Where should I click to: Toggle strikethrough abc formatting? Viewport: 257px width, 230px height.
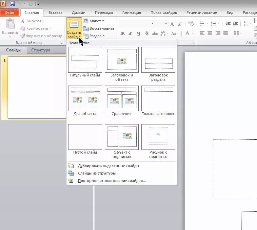[x=155, y=33]
